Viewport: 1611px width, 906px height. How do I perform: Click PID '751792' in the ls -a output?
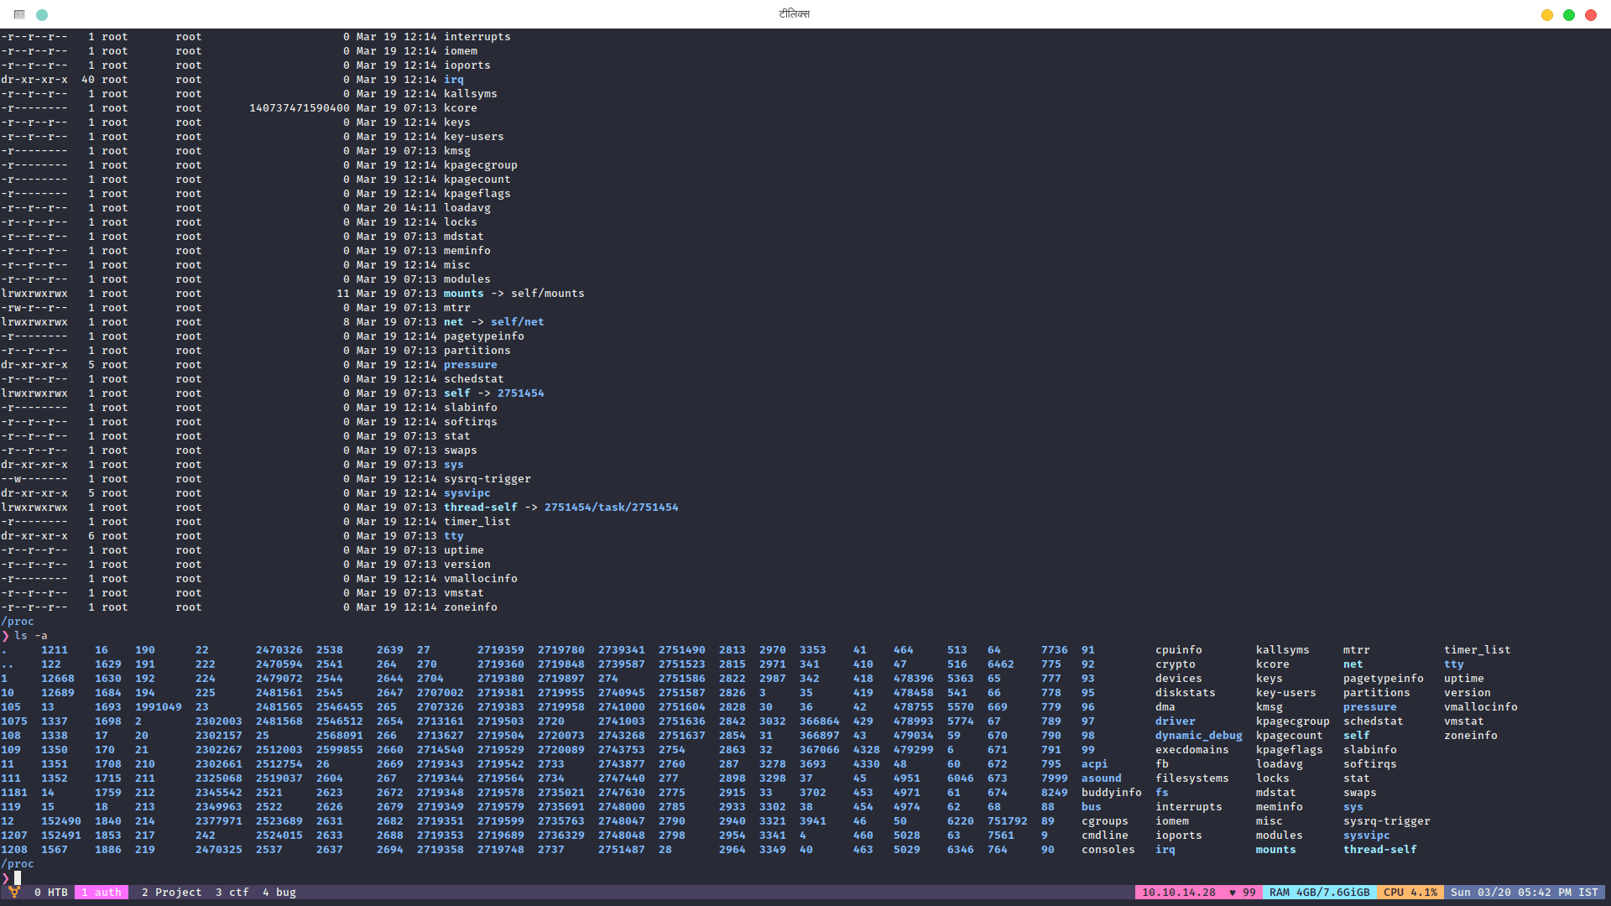coord(1008,821)
